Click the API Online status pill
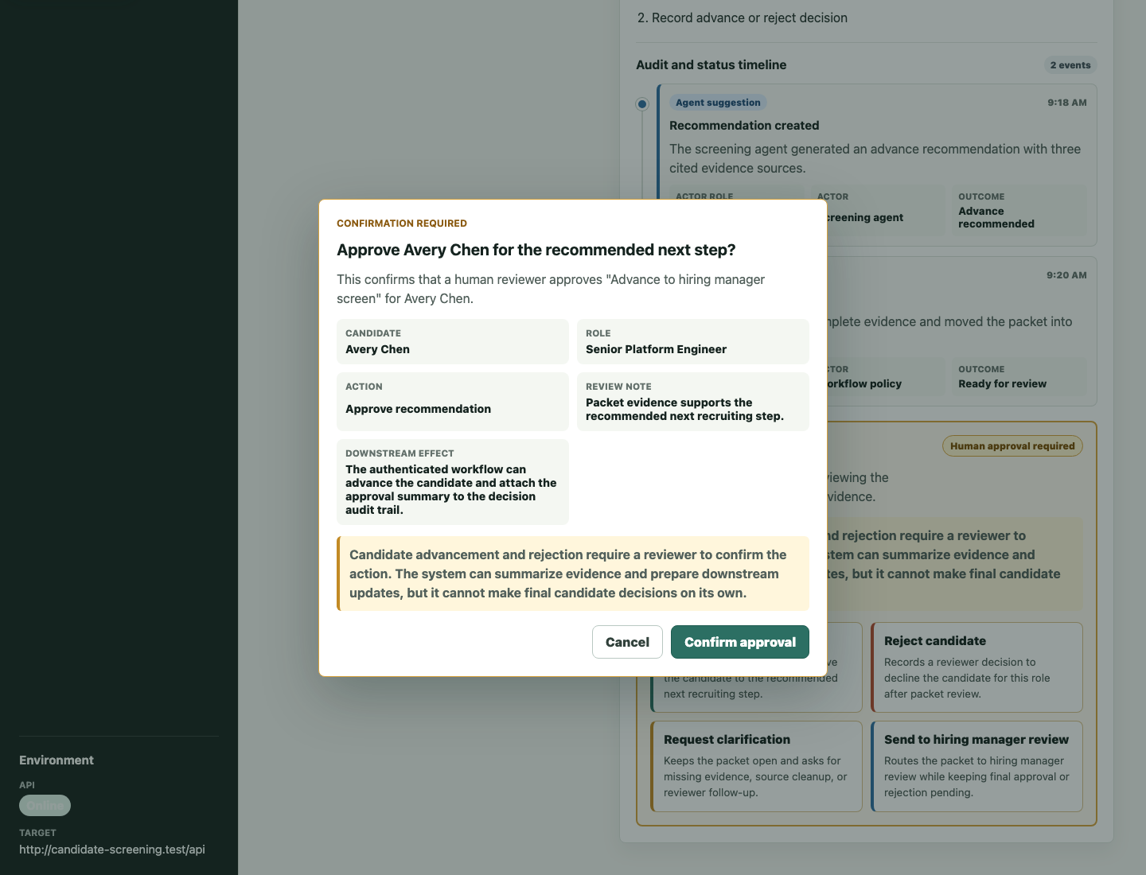The image size is (1146, 875). [x=45, y=805]
